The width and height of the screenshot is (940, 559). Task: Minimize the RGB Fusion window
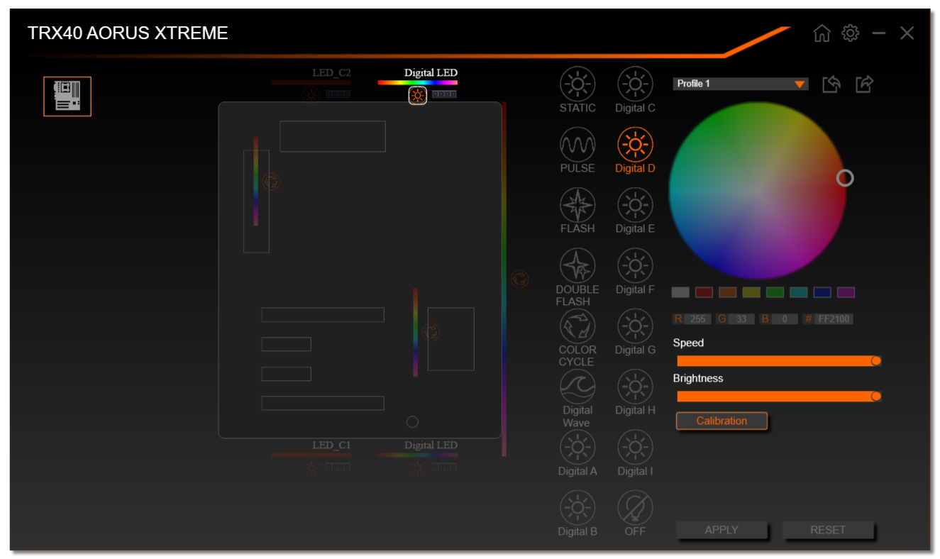pyautogui.click(x=879, y=33)
